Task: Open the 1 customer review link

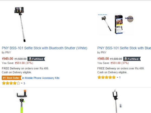Action: 120,77
